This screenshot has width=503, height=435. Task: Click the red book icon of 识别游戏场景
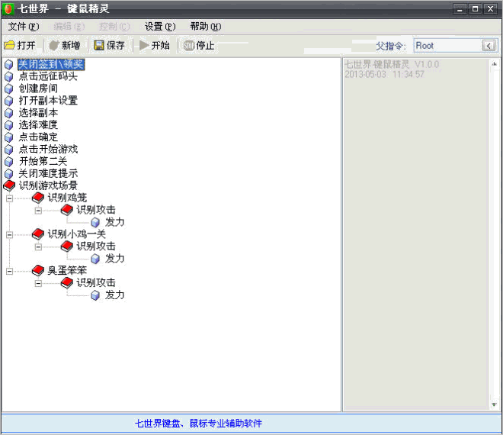tap(9, 185)
